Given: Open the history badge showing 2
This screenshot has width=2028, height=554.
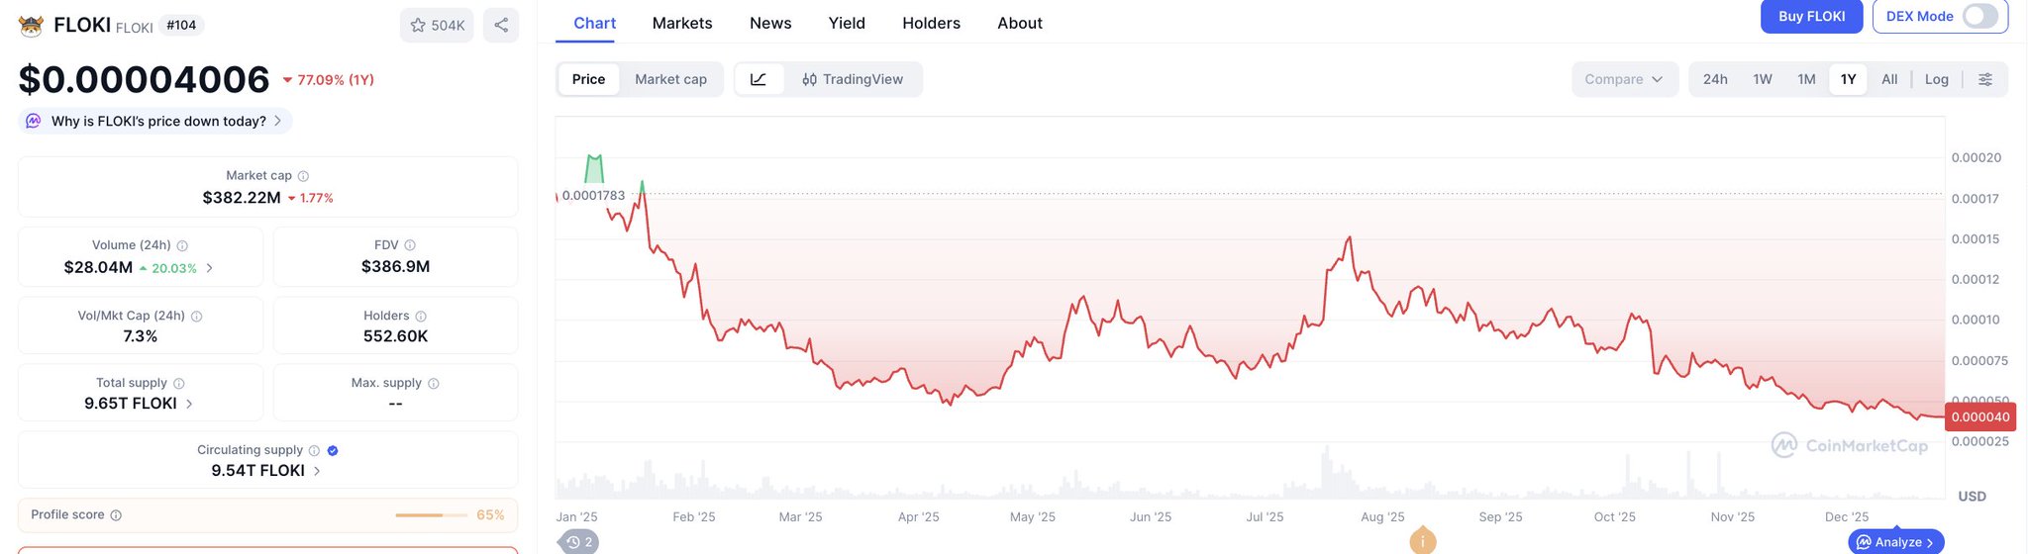Looking at the screenshot, I should [x=579, y=542].
